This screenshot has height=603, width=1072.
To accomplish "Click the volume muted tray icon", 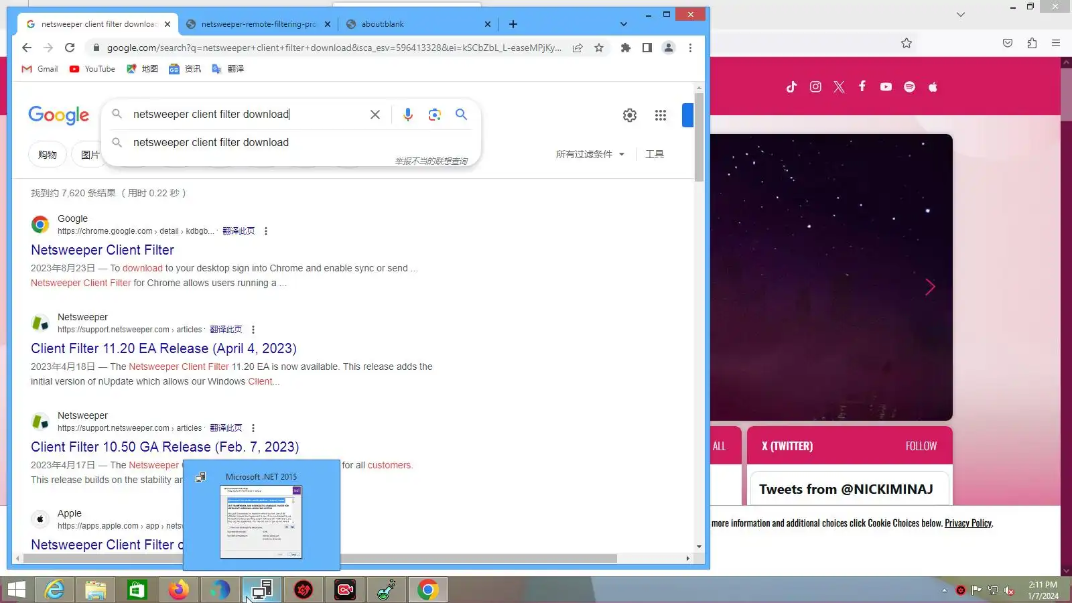I will [1009, 590].
